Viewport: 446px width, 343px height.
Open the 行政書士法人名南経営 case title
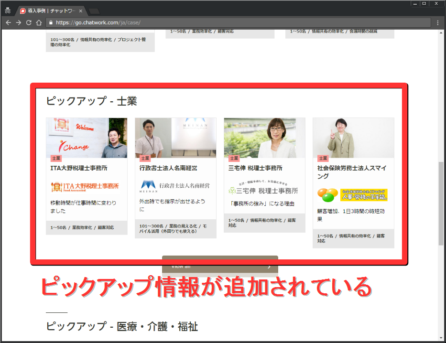coord(168,168)
